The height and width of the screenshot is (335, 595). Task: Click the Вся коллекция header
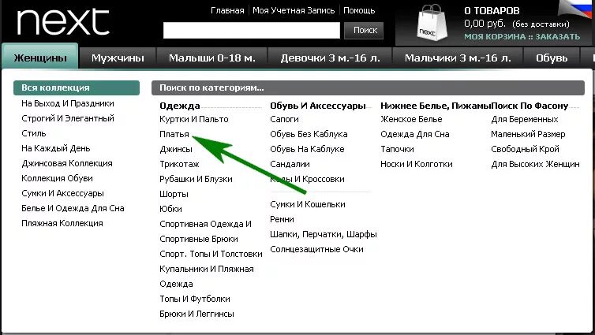click(77, 87)
